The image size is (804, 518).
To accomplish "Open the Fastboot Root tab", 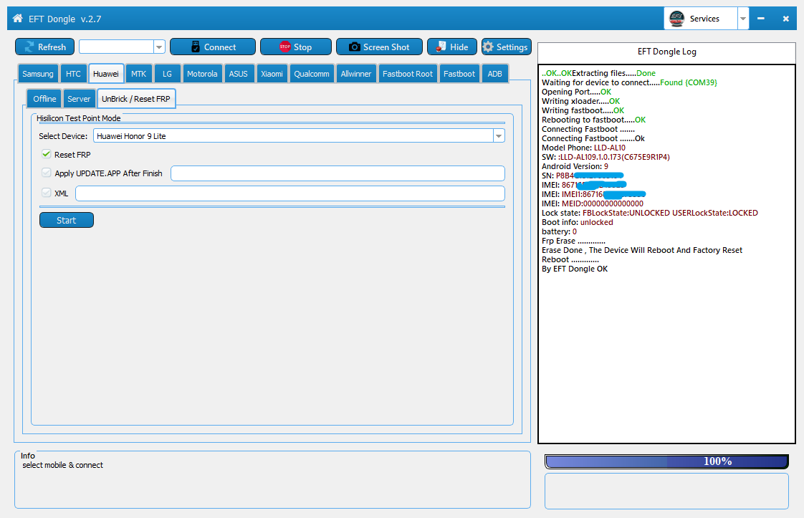I will click(x=408, y=74).
